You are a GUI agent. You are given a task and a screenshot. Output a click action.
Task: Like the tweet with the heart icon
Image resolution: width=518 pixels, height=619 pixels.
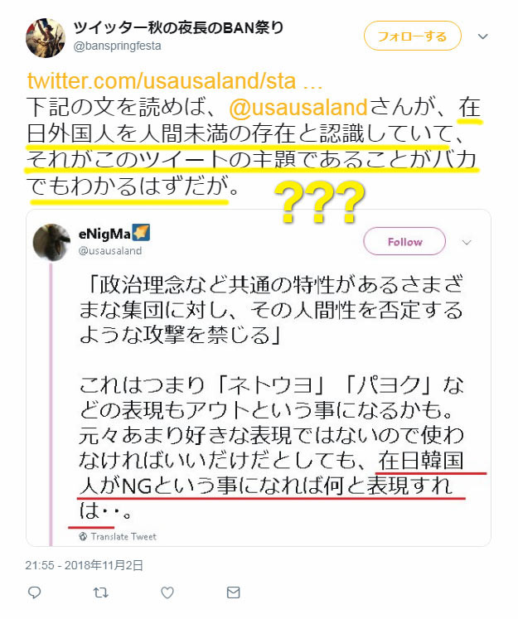point(167,592)
